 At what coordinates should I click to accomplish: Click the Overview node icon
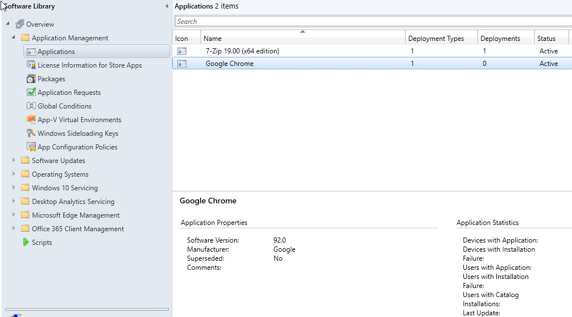point(20,24)
